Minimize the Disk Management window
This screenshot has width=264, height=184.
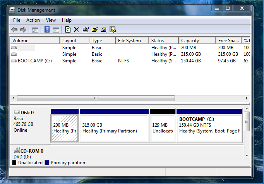pyautogui.click(x=217, y=8)
